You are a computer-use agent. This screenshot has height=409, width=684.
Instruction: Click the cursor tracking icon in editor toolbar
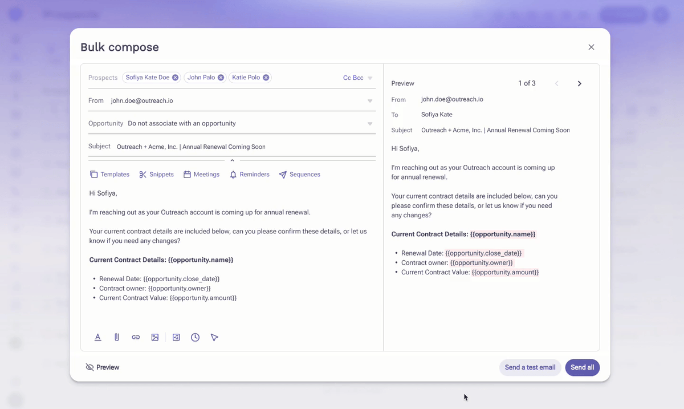[214, 337]
